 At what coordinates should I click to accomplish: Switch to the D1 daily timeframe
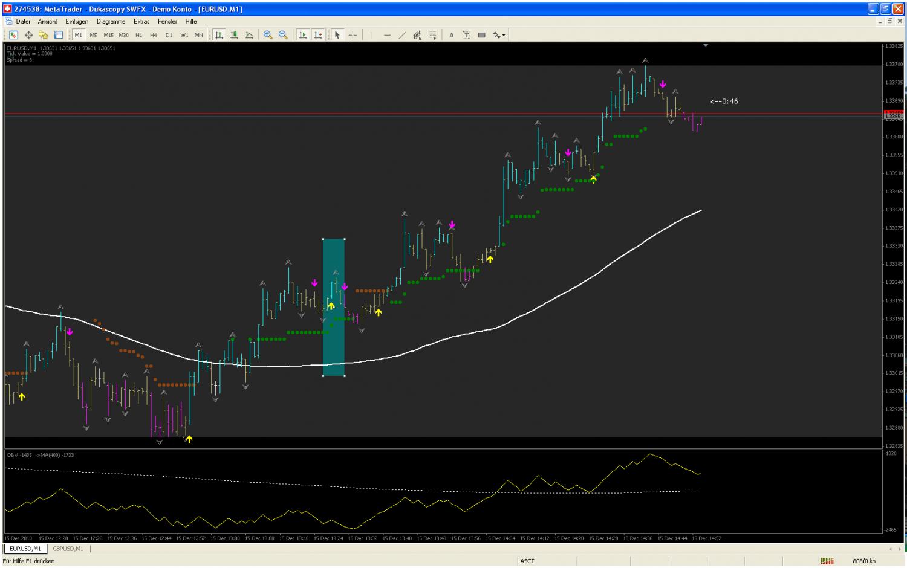point(169,35)
